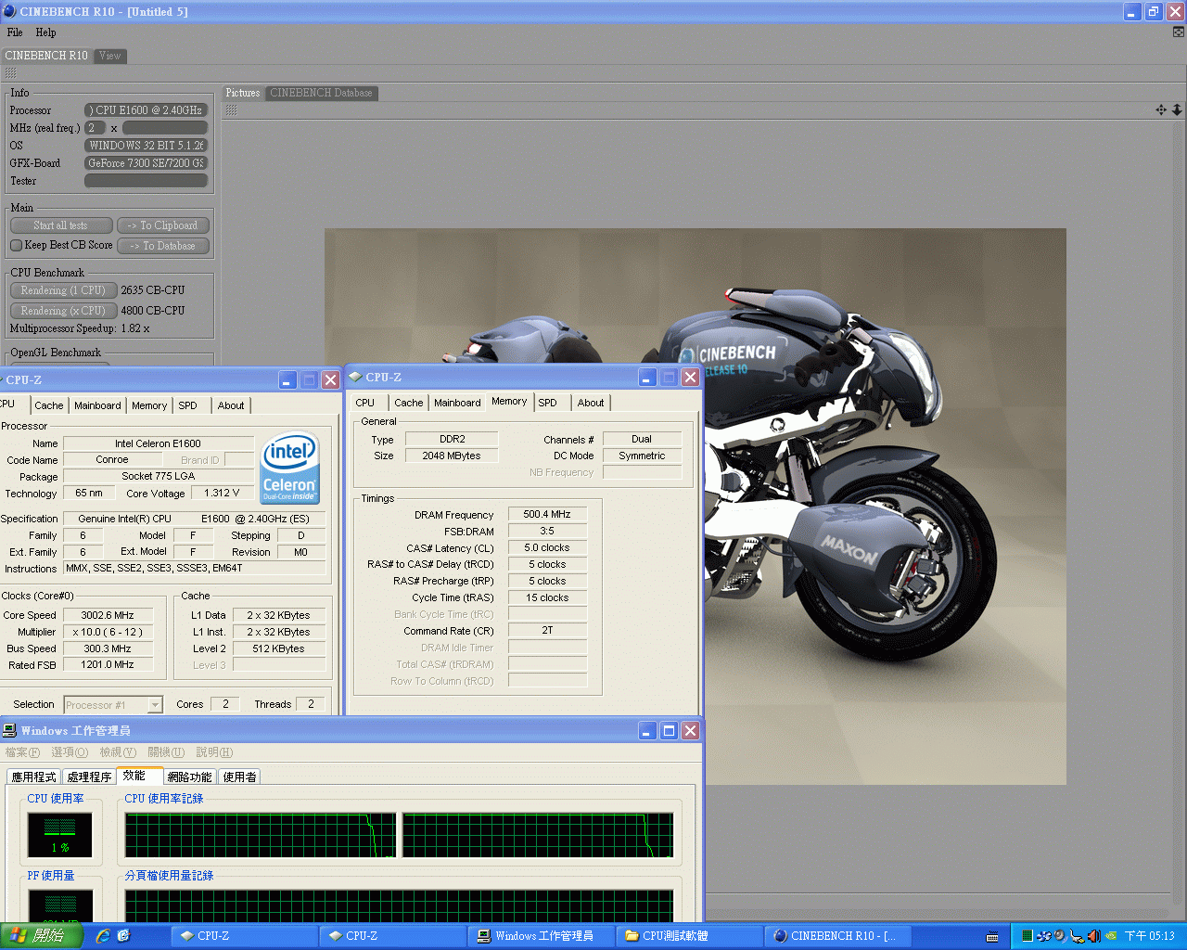Screen dimensions: 1187x950
Task: Click the DRAM Frequency value 500.4 MHz
Action: (547, 514)
